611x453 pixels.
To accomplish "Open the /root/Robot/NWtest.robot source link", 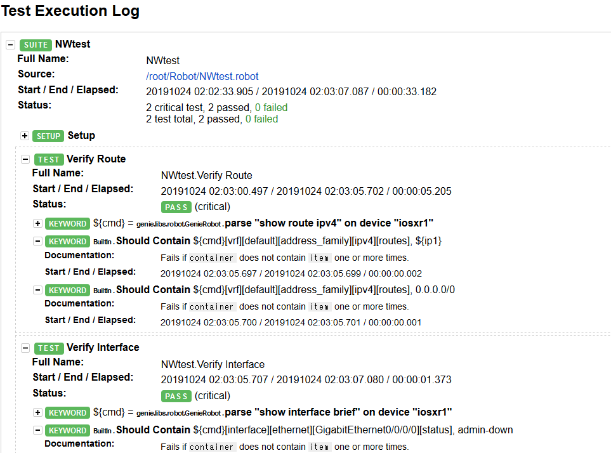I will click(202, 76).
